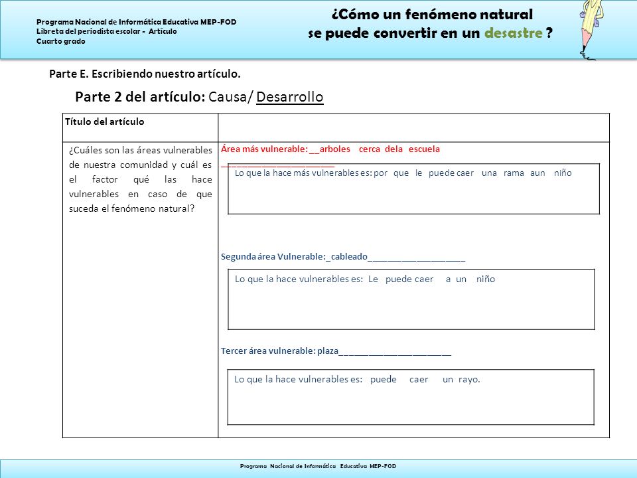The width and height of the screenshot is (637, 478).
Task: Select the 'Título del artículo' label
Action: tap(104, 121)
